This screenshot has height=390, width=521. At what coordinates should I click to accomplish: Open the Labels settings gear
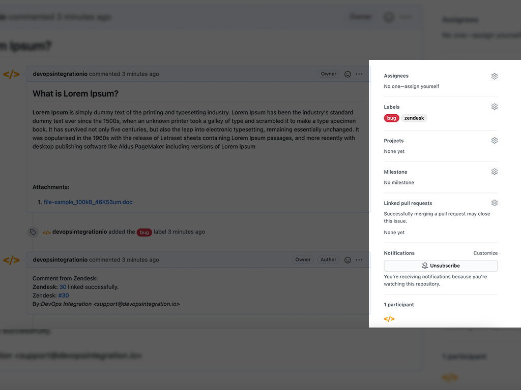pos(494,107)
